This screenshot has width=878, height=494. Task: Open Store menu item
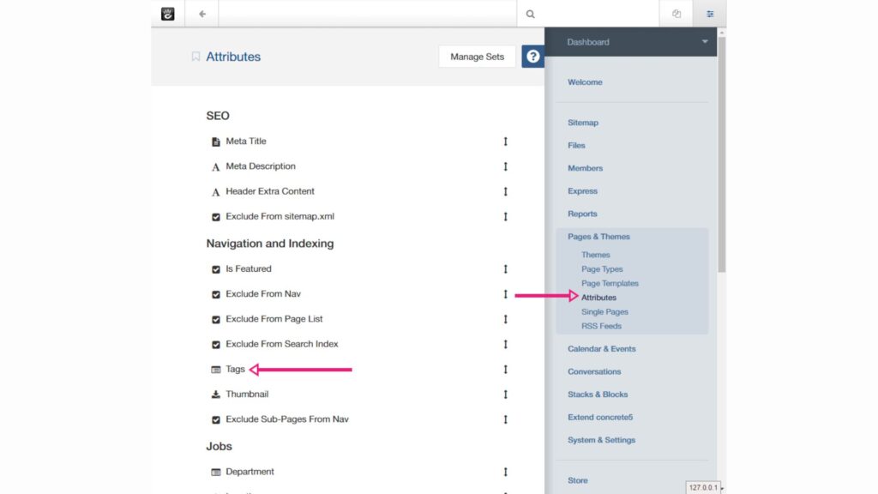pos(578,480)
